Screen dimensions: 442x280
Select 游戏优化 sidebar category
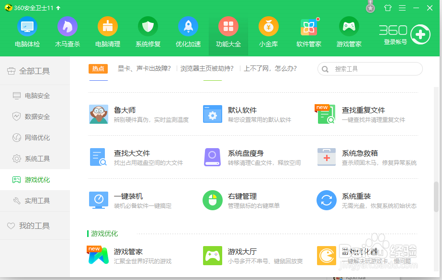[x=35, y=180]
